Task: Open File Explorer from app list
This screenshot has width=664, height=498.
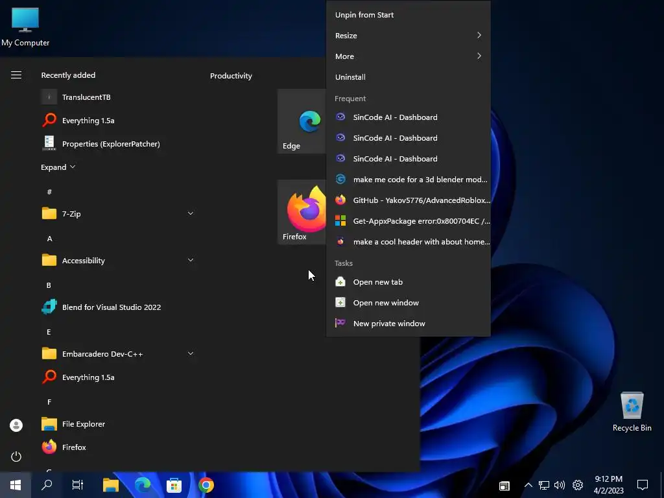Action: coord(119,423)
